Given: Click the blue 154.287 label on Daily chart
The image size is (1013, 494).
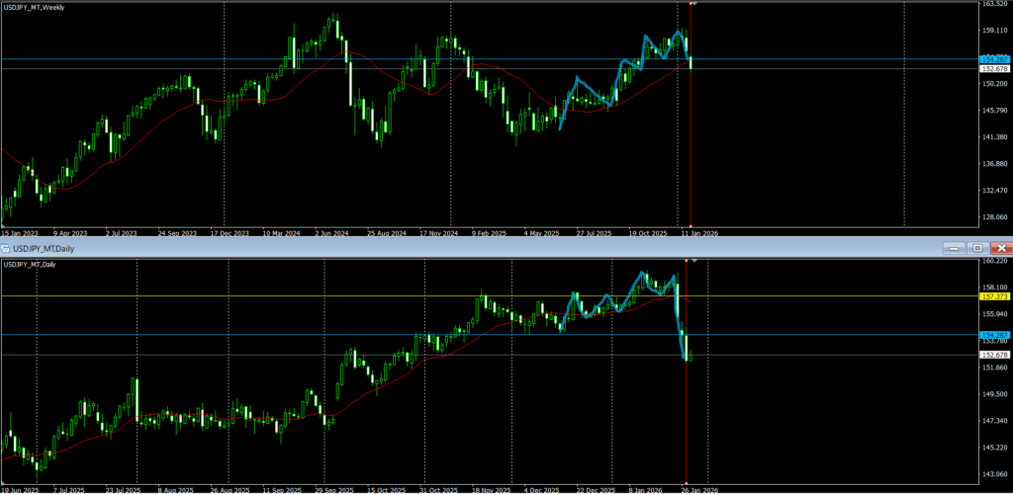Looking at the screenshot, I should 993,336.
